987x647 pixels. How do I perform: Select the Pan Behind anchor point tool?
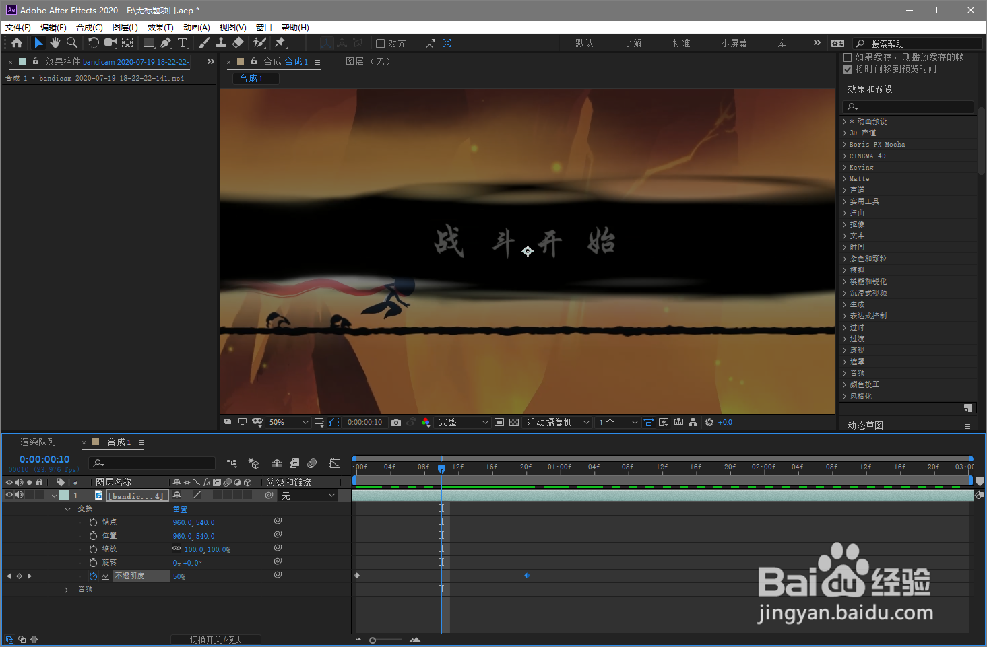(127, 43)
